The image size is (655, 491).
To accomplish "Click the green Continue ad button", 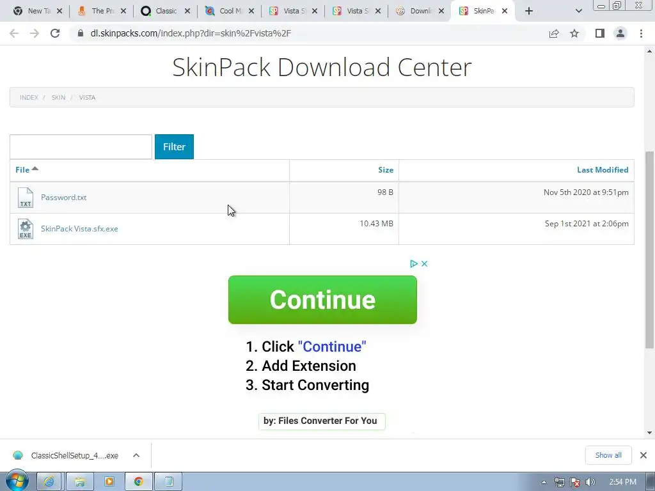I will (x=322, y=300).
